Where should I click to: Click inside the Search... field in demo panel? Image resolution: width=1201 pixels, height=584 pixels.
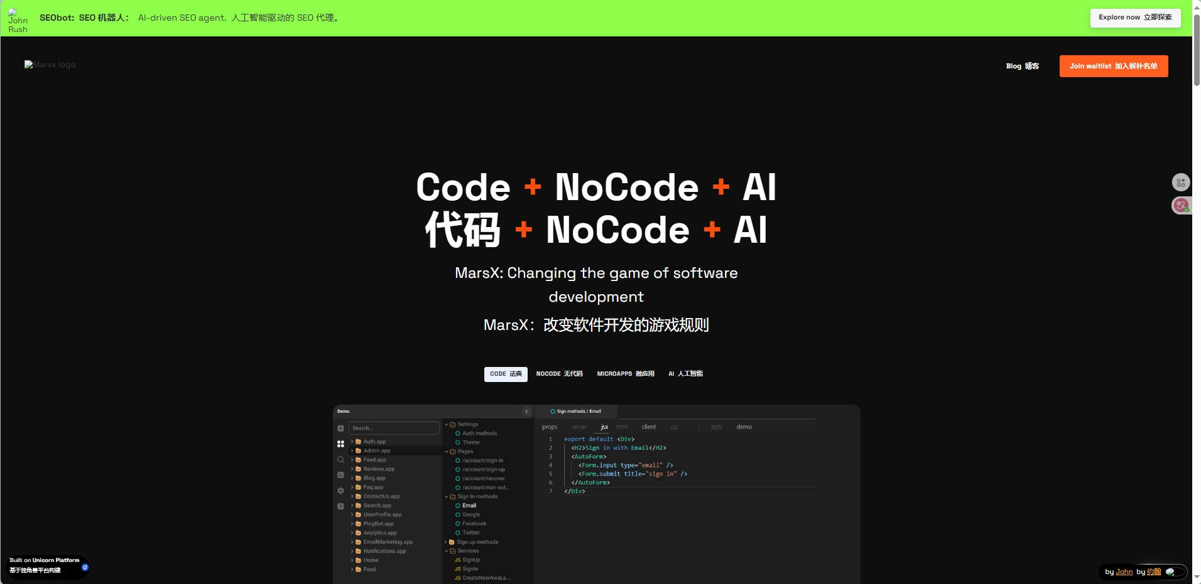[394, 428]
